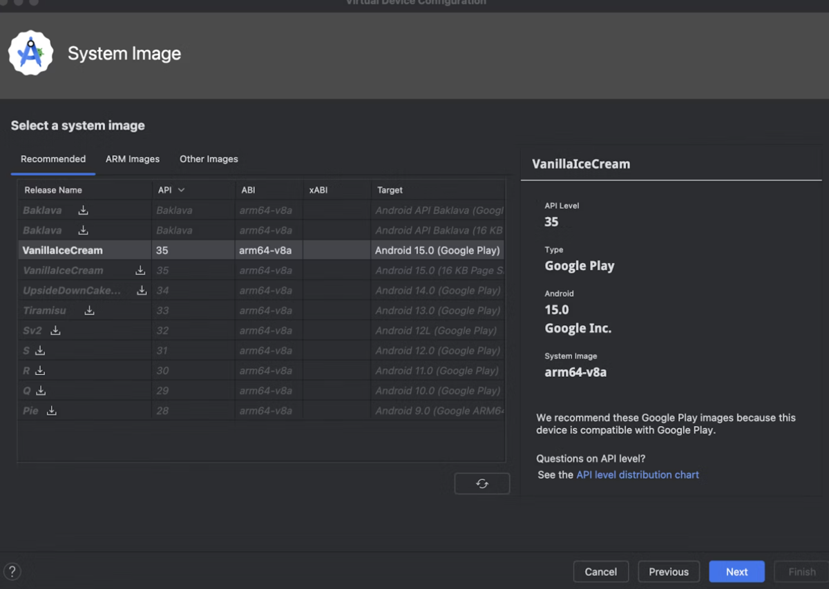Download the Tiramisu system image
Viewport: 829px width, 589px height.
click(x=89, y=310)
